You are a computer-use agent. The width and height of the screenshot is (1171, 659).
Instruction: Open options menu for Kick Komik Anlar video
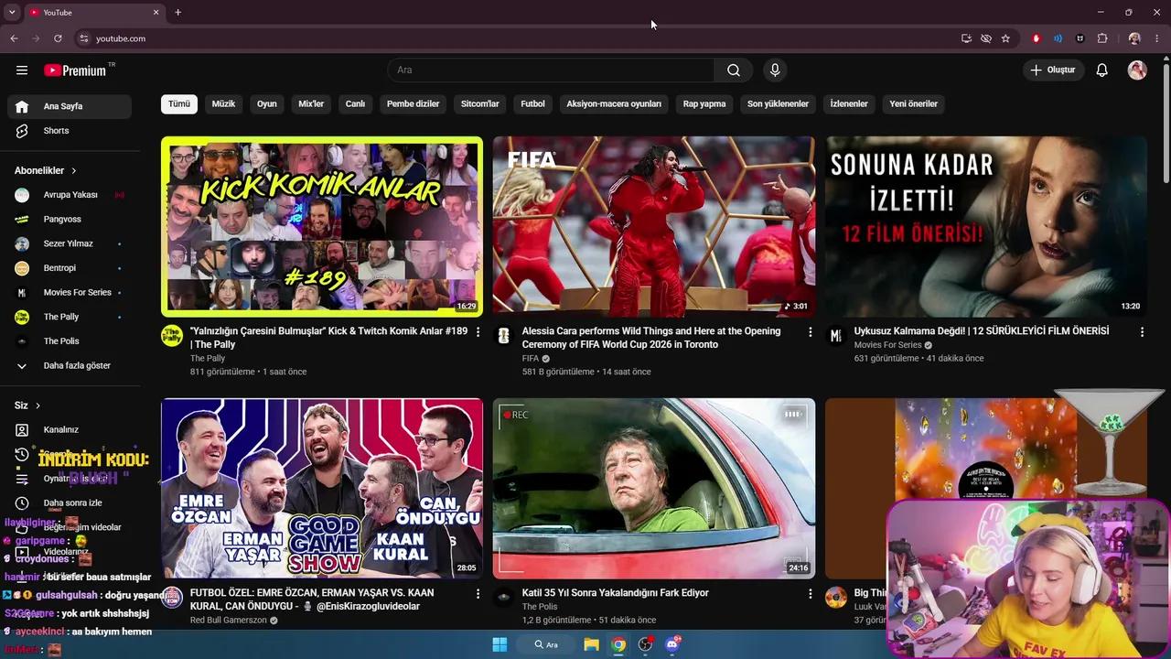(x=478, y=332)
